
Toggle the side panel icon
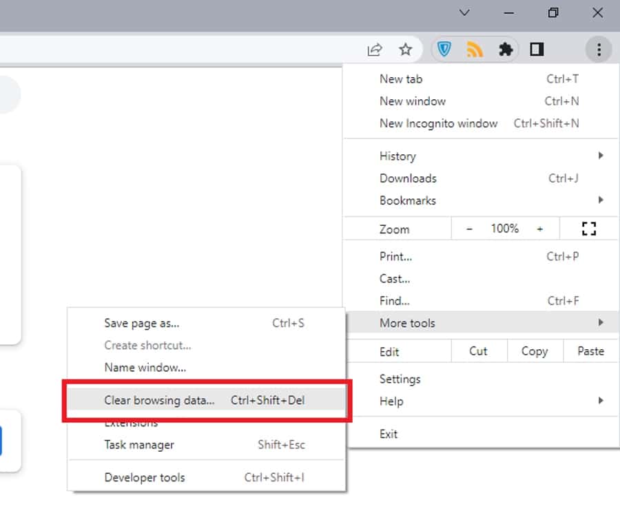click(x=537, y=50)
